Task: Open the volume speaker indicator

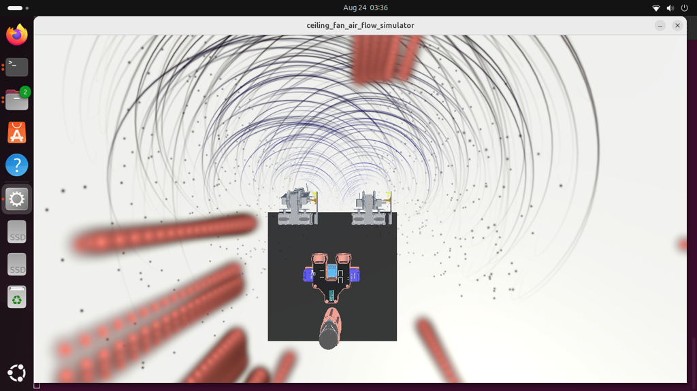Action: pyautogui.click(x=670, y=8)
